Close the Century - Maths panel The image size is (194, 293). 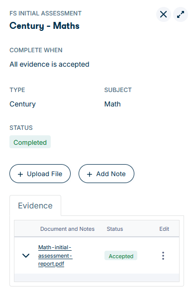tap(164, 14)
